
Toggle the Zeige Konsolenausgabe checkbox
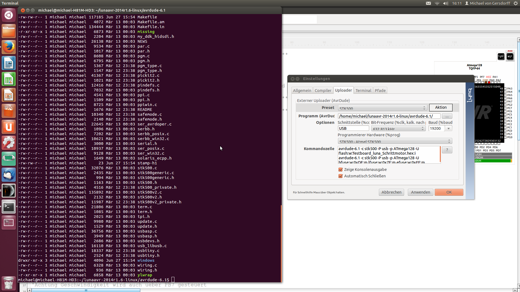point(340,170)
